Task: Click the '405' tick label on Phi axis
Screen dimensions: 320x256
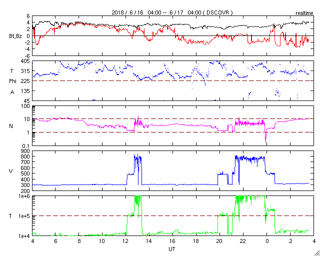Action: 26,61
